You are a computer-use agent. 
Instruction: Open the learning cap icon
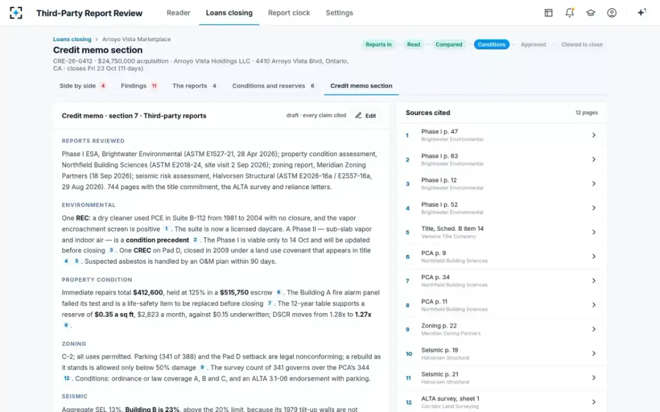[591, 13]
